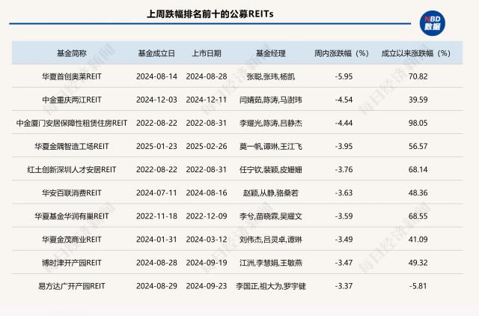The width and height of the screenshot is (479, 316).
Task: Select the since-inception value 39.59
Action: (x=418, y=100)
